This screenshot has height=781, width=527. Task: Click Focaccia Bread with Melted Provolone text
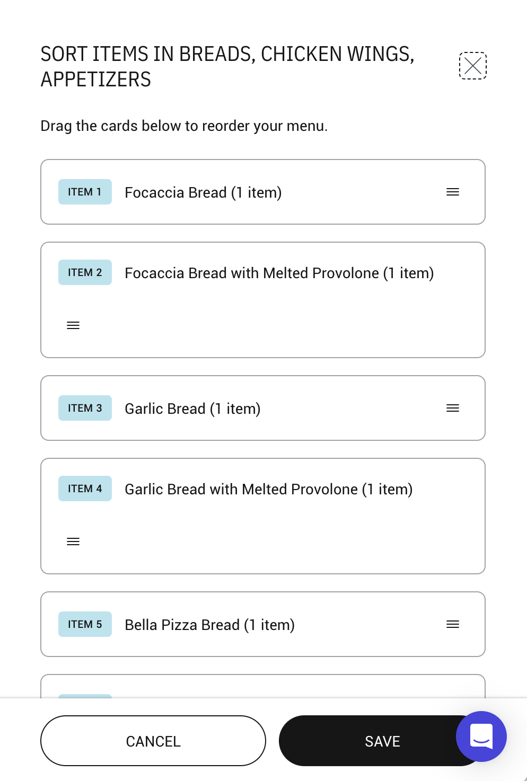279,273
